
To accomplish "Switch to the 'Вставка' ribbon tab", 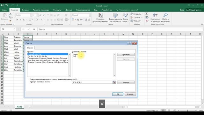I will click(x=25, y=10).
